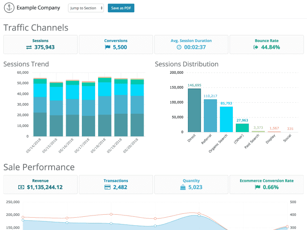Click the Organic Search bar in chart
The height and width of the screenshot is (230, 307).
[x=226, y=119]
